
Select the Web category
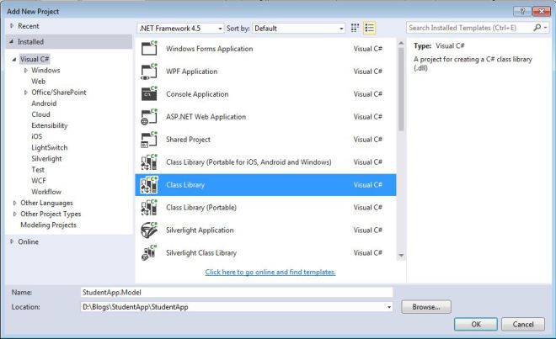38,81
